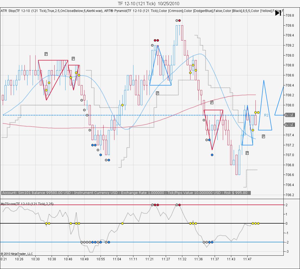The image size is (300, 269).
Task: Click the 706.8 price axis label
Action: pos(290,165)
